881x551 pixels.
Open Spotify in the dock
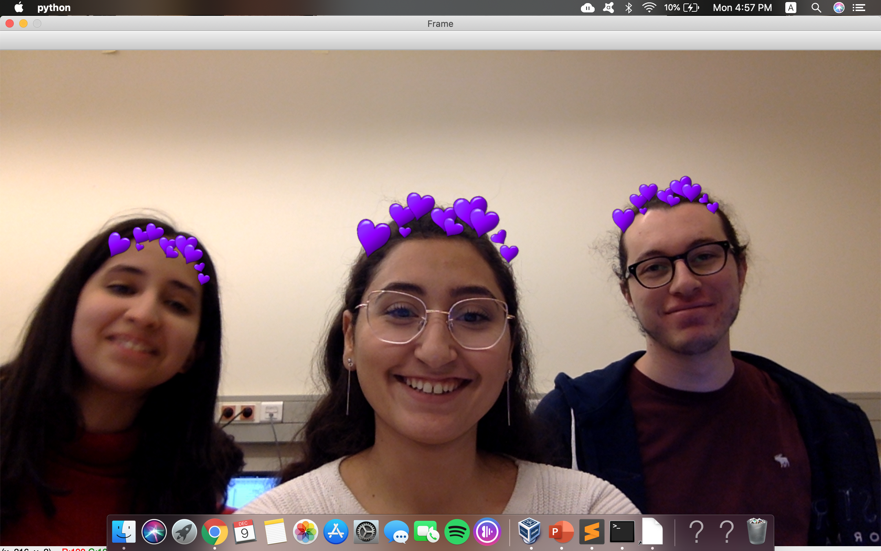pos(457,532)
